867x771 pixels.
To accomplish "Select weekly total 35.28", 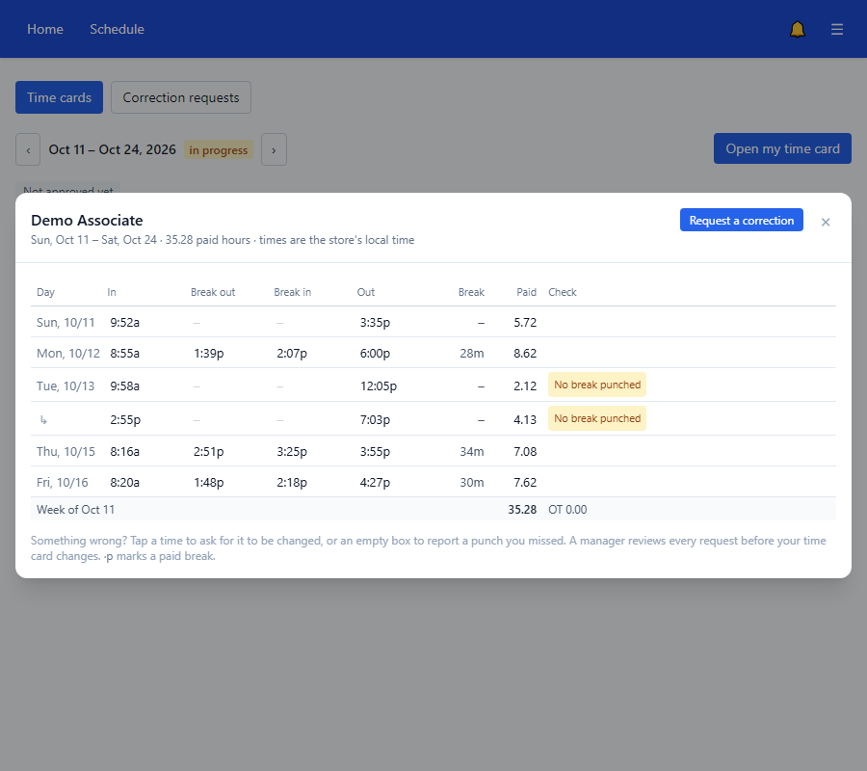I will [522, 510].
